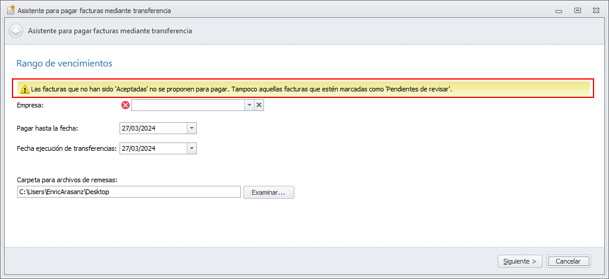Click the 'Pagar hasta la fecha' date value

click(x=152, y=128)
